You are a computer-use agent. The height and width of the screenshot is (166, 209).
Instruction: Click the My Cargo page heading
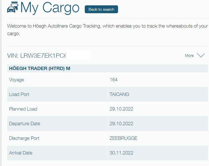tap(50, 8)
